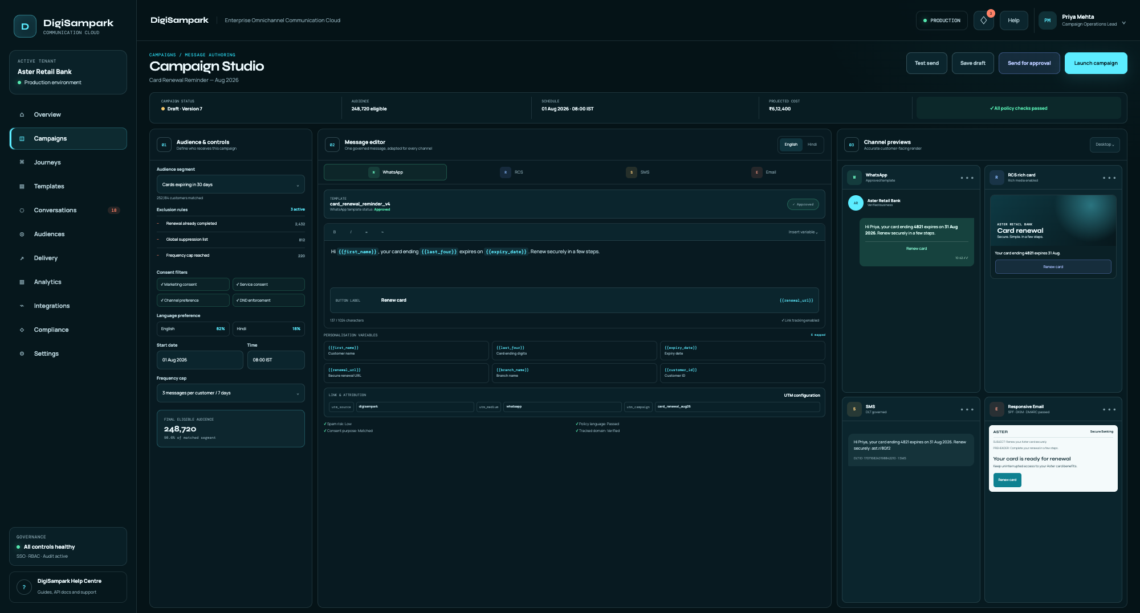Click the Settings gear sidebar icon
Screen dimensions: 1140x613
(22, 354)
